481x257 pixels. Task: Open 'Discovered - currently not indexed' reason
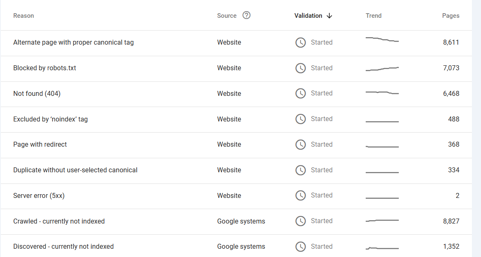point(63,247)
